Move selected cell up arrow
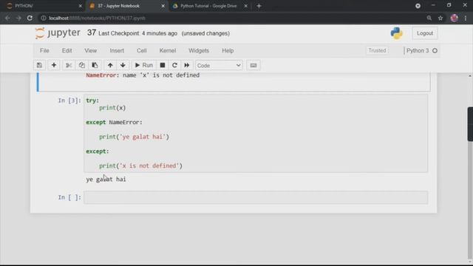The height and width of the screenshot is (266, 473). click(x=110, y=65)
